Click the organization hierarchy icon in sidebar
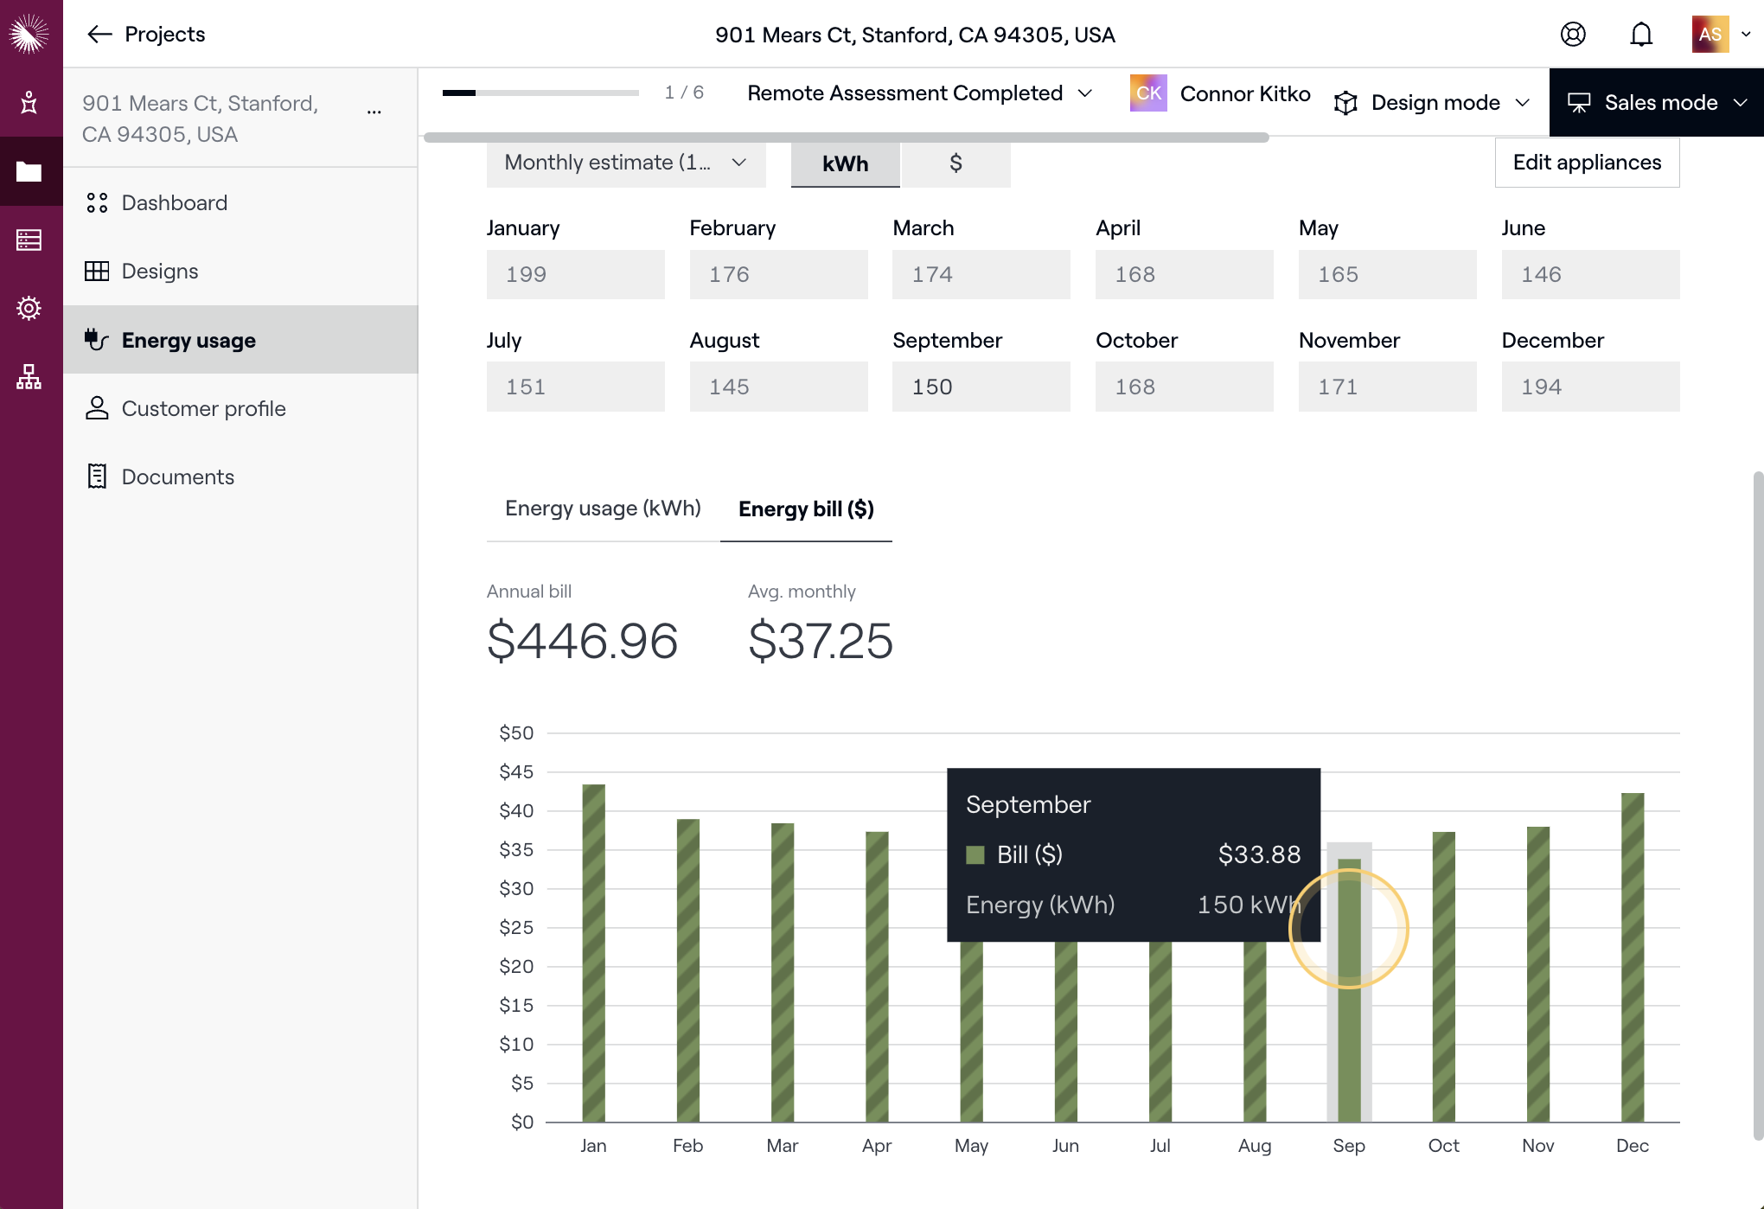This screenshot has height=1209, width=1764. pos(29,376)
